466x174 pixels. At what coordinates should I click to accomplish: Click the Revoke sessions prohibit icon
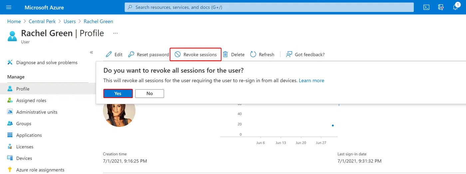[x=178, y=54]
